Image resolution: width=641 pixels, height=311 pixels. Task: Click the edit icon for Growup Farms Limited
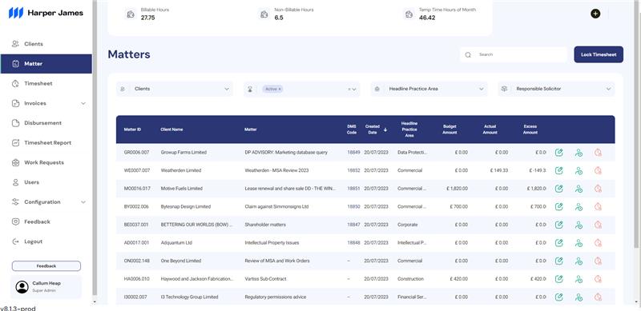click(558, 153)
